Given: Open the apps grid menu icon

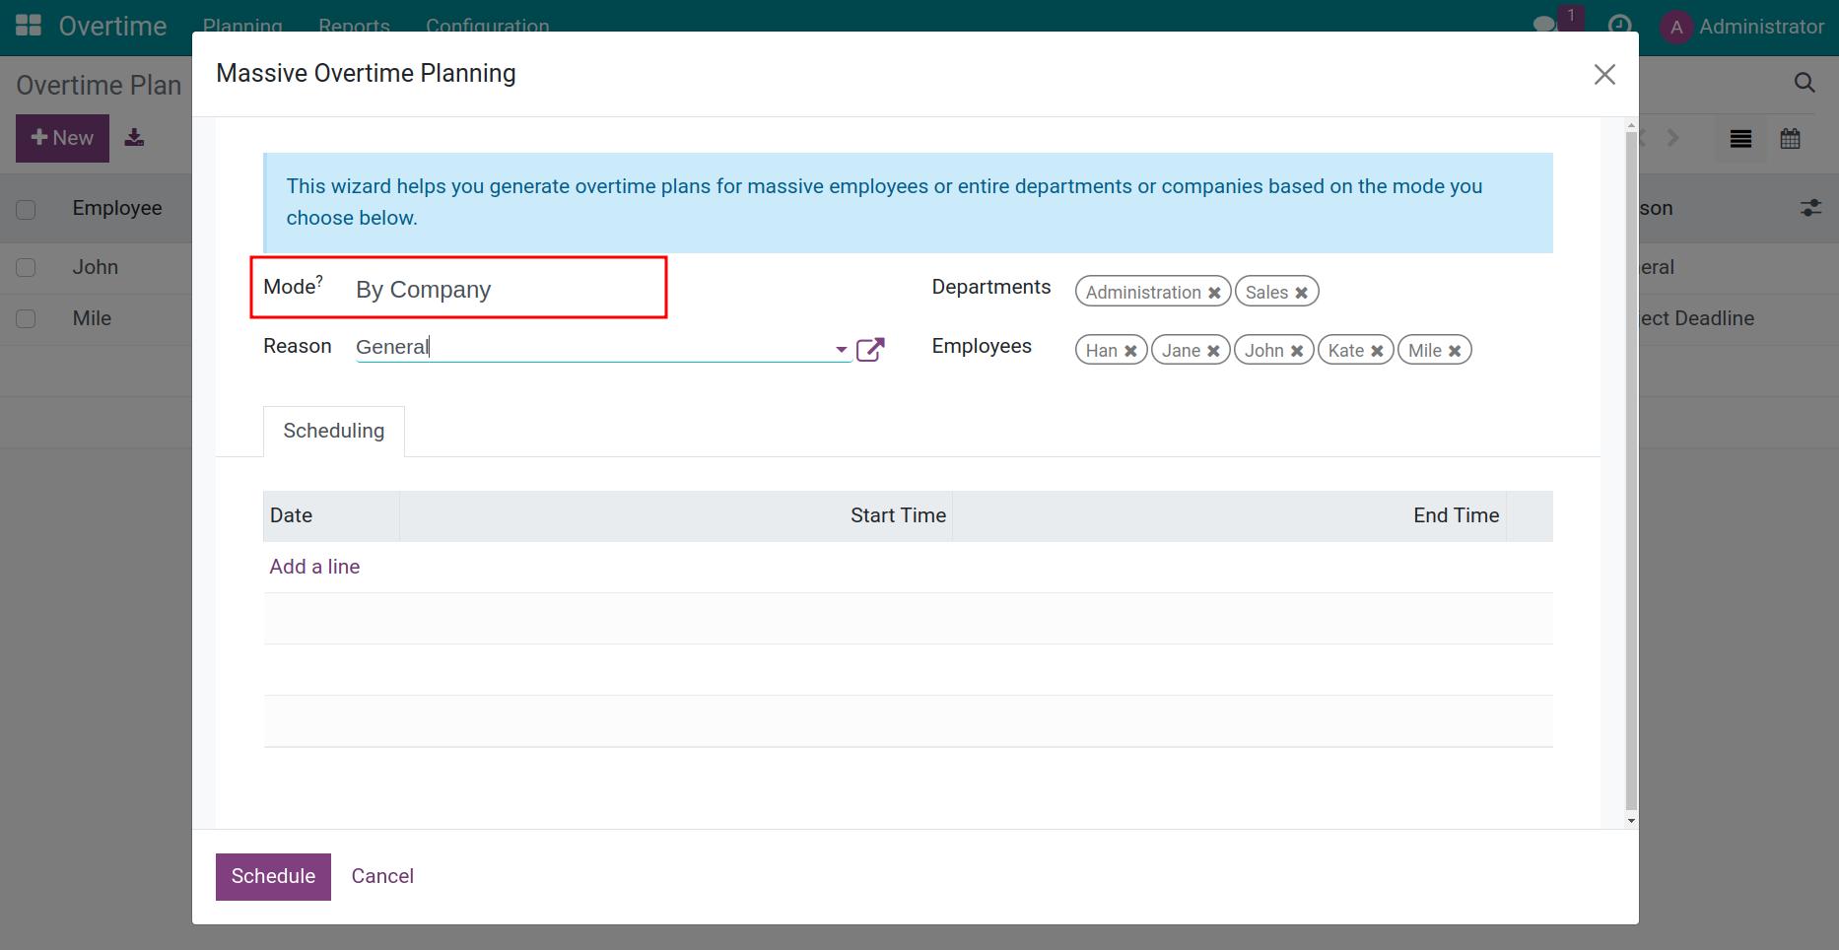Looking at the screenshot, I should (x=29, y=26).
